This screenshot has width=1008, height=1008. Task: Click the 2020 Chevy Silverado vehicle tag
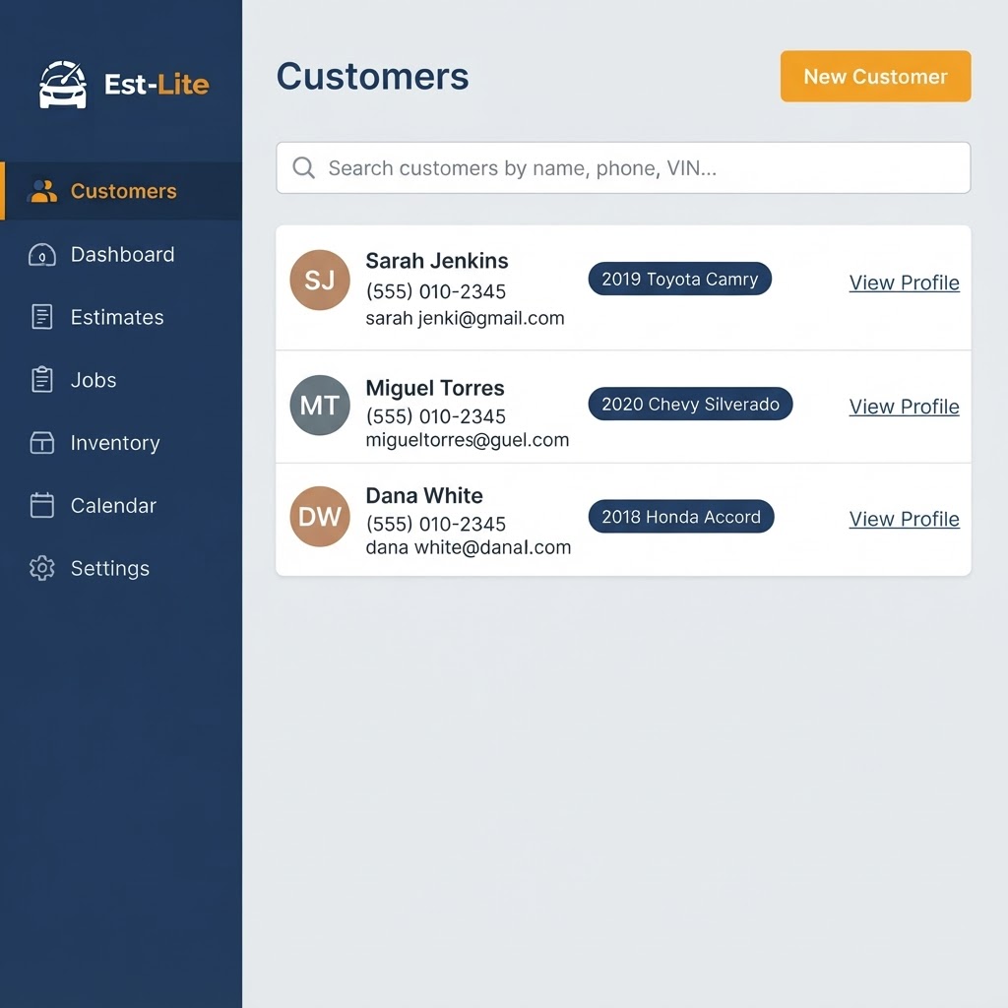pyautogui.click(x=690, y=404)
